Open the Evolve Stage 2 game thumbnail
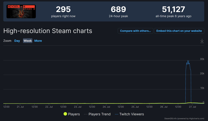208x121 pixels. (21, 11)
